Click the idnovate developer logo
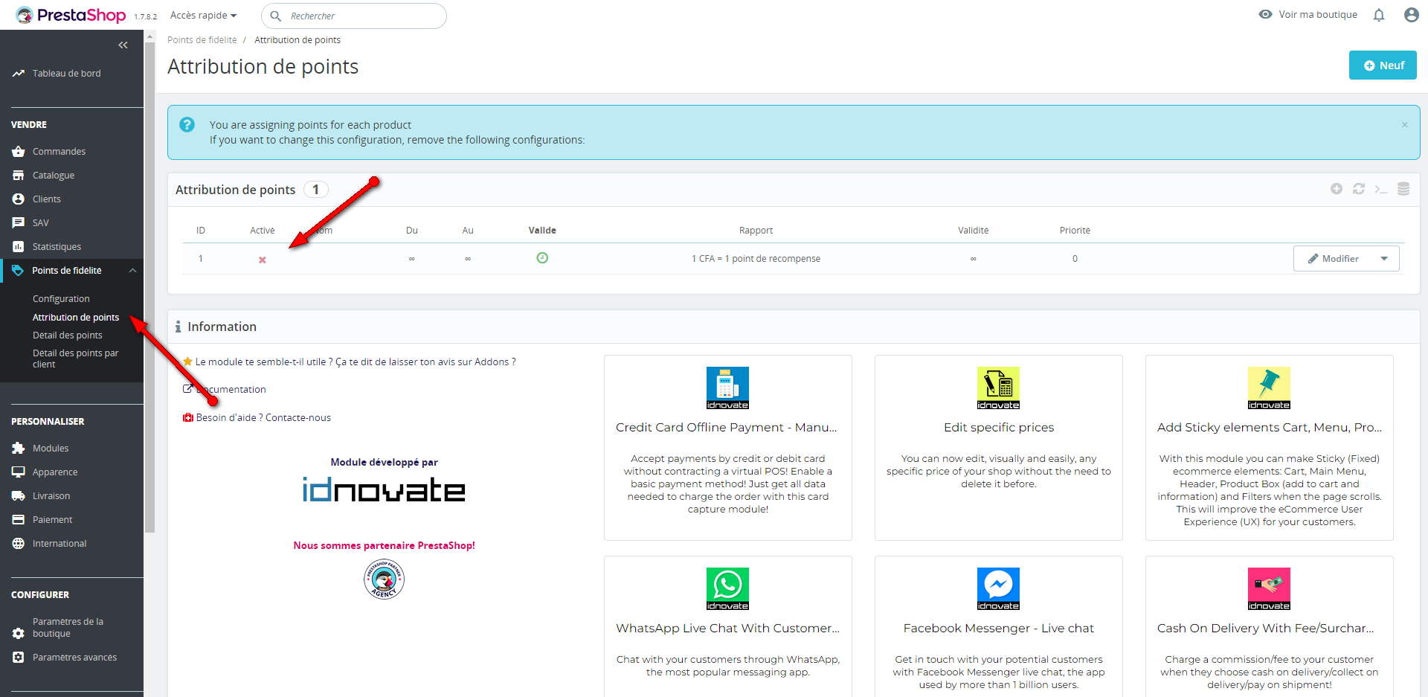Screen dimensions: 1428x697 click(384, 489)
